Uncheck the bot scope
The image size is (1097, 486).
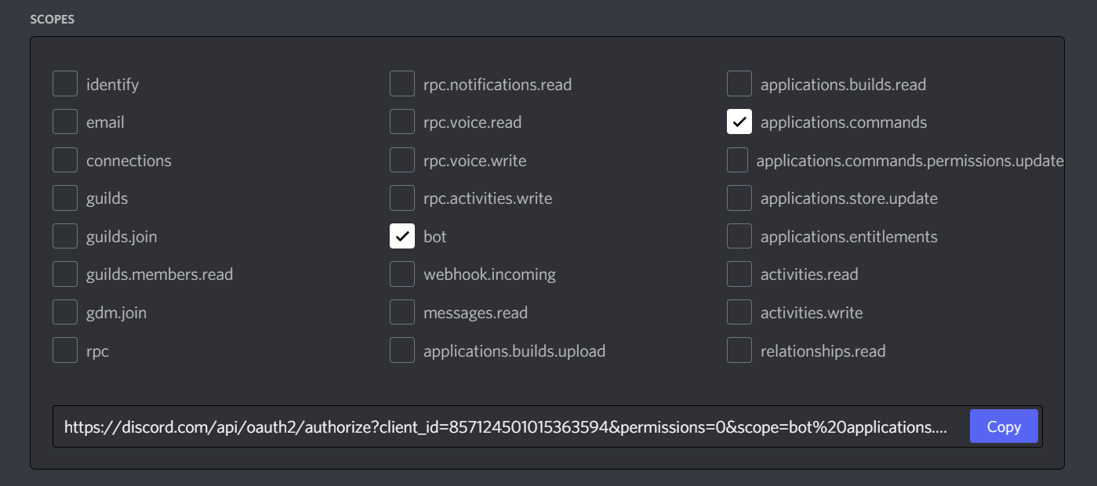point(402,235)
